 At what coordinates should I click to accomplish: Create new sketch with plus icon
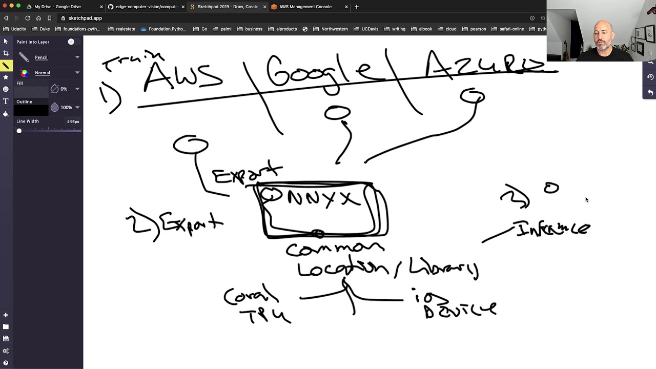[6, 315]
